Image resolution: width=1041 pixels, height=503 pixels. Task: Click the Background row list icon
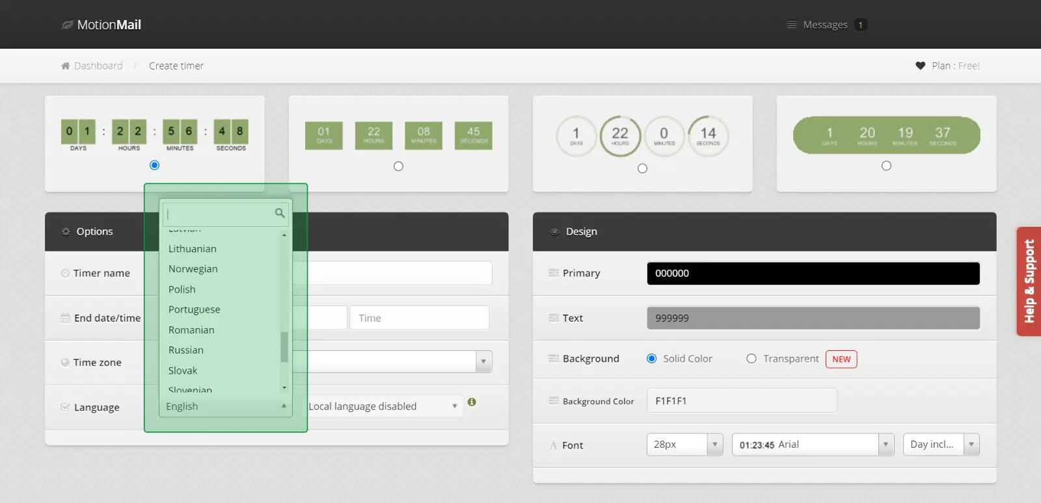[x=554, y=359]
